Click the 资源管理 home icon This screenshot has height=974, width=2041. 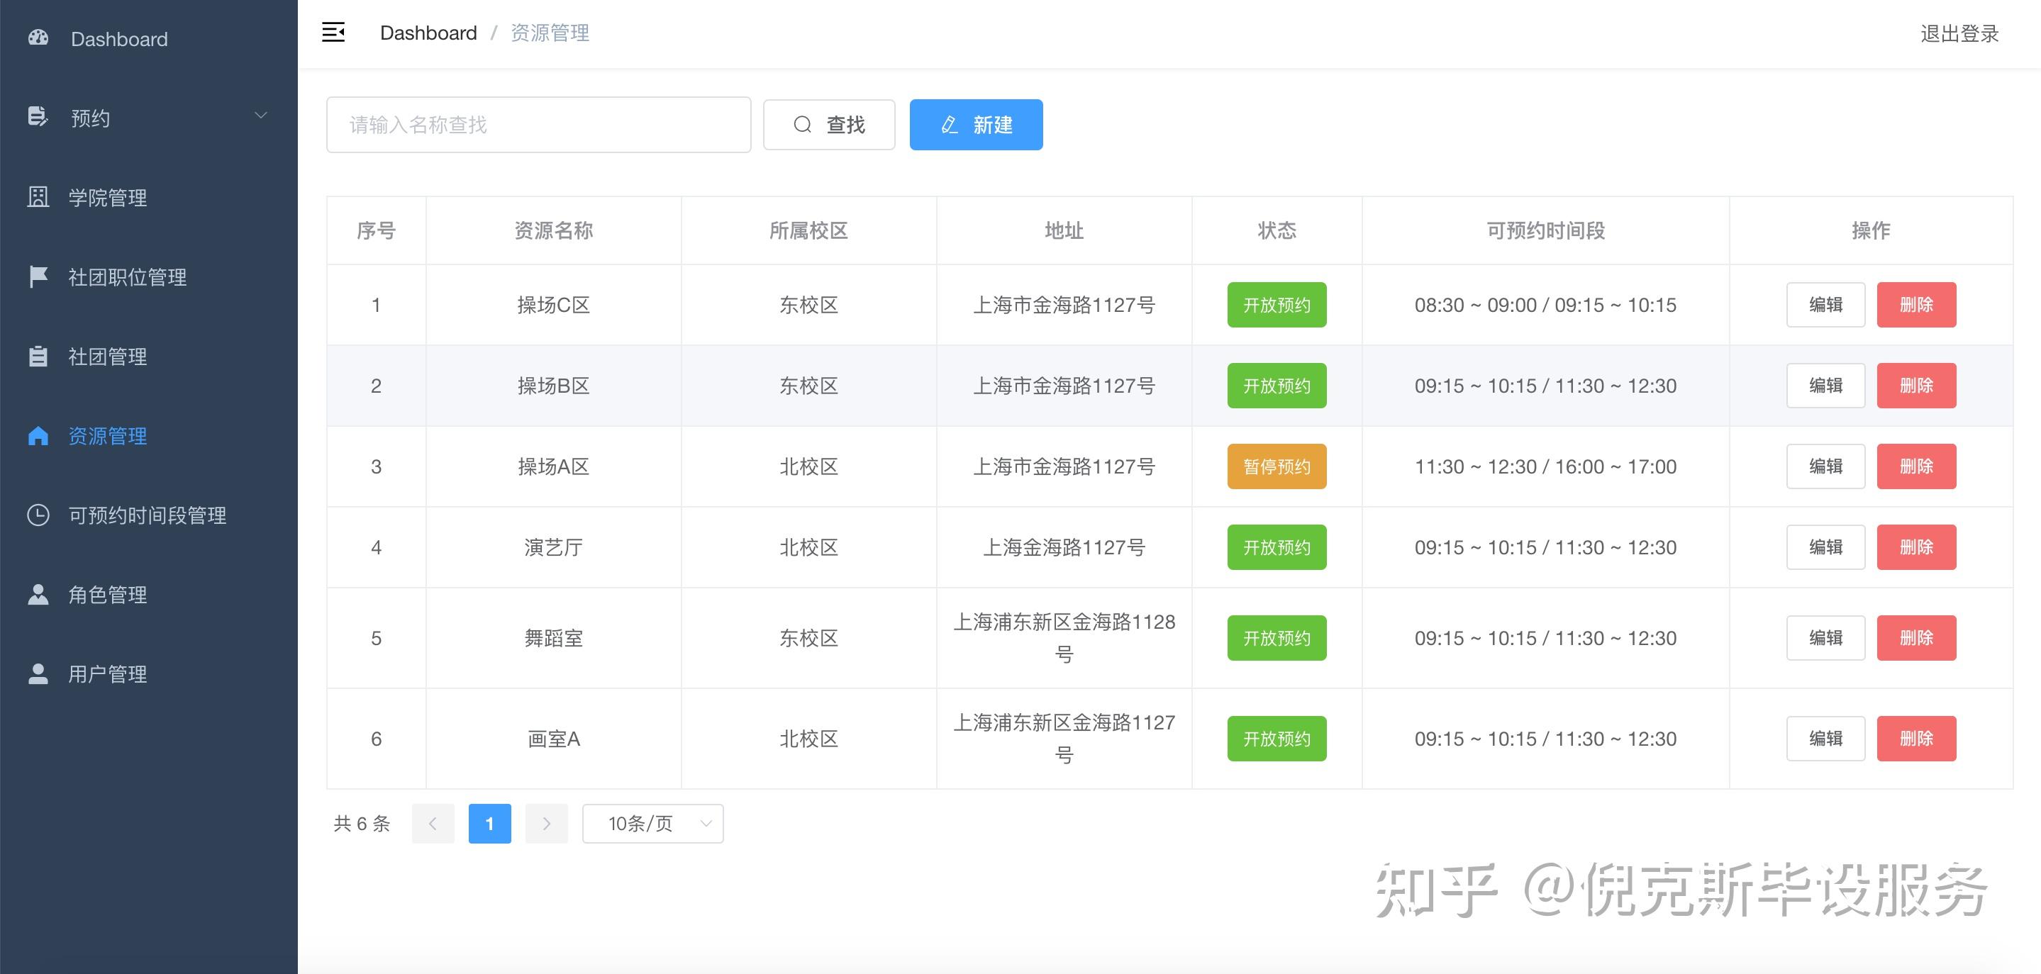(38, 435)
